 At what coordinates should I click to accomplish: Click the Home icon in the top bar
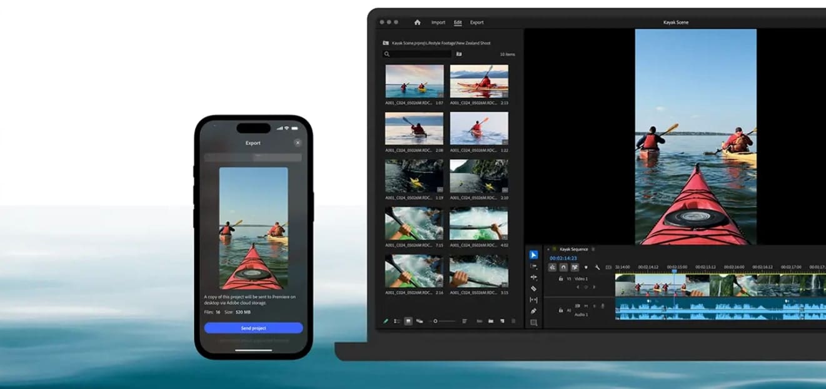point(418,21)
